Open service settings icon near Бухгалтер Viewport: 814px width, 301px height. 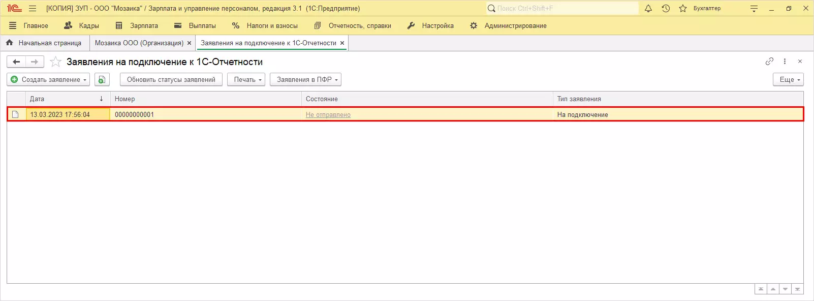pos(754,9)
